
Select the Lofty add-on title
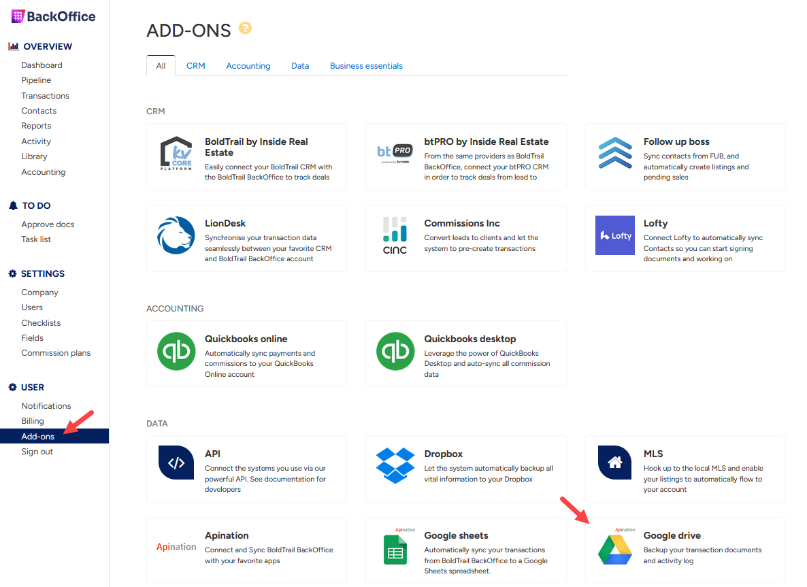[x=655, y=223]
